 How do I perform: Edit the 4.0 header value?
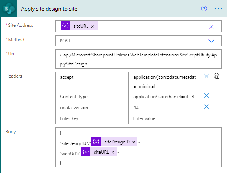coord(165,108)
